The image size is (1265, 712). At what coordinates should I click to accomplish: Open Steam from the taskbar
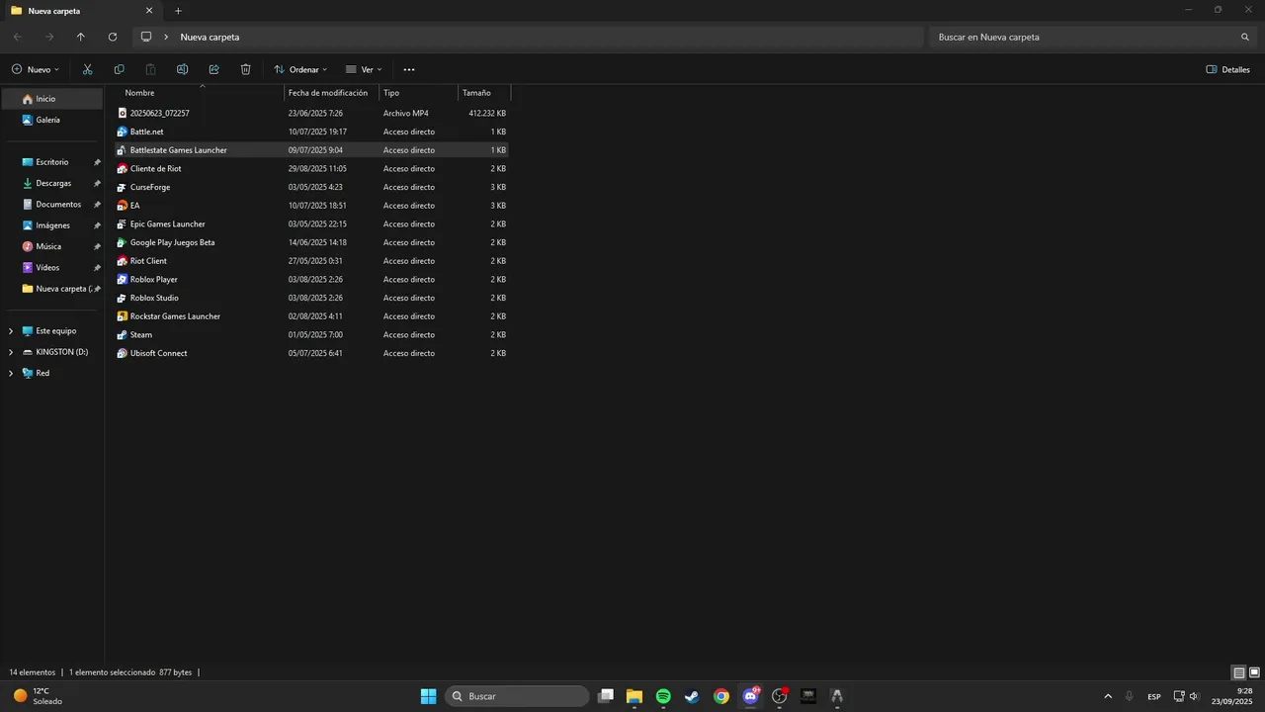point(692,696)
